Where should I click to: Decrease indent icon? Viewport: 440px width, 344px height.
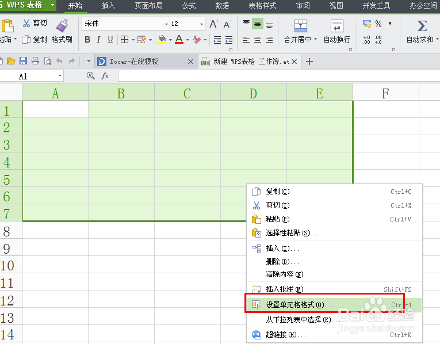click(217, 40)
